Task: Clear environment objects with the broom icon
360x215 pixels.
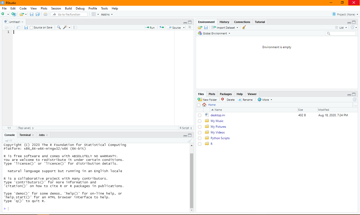Action: (x=244, y=27)
